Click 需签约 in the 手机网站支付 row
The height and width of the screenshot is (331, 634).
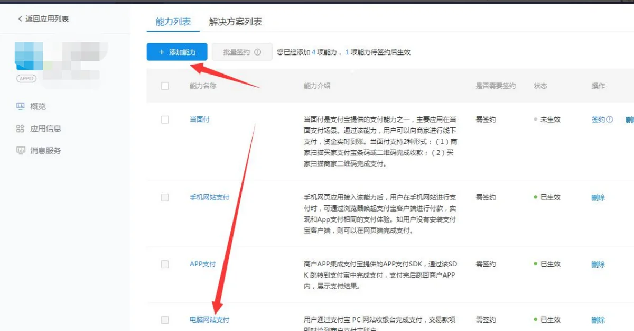coord(486,197)
